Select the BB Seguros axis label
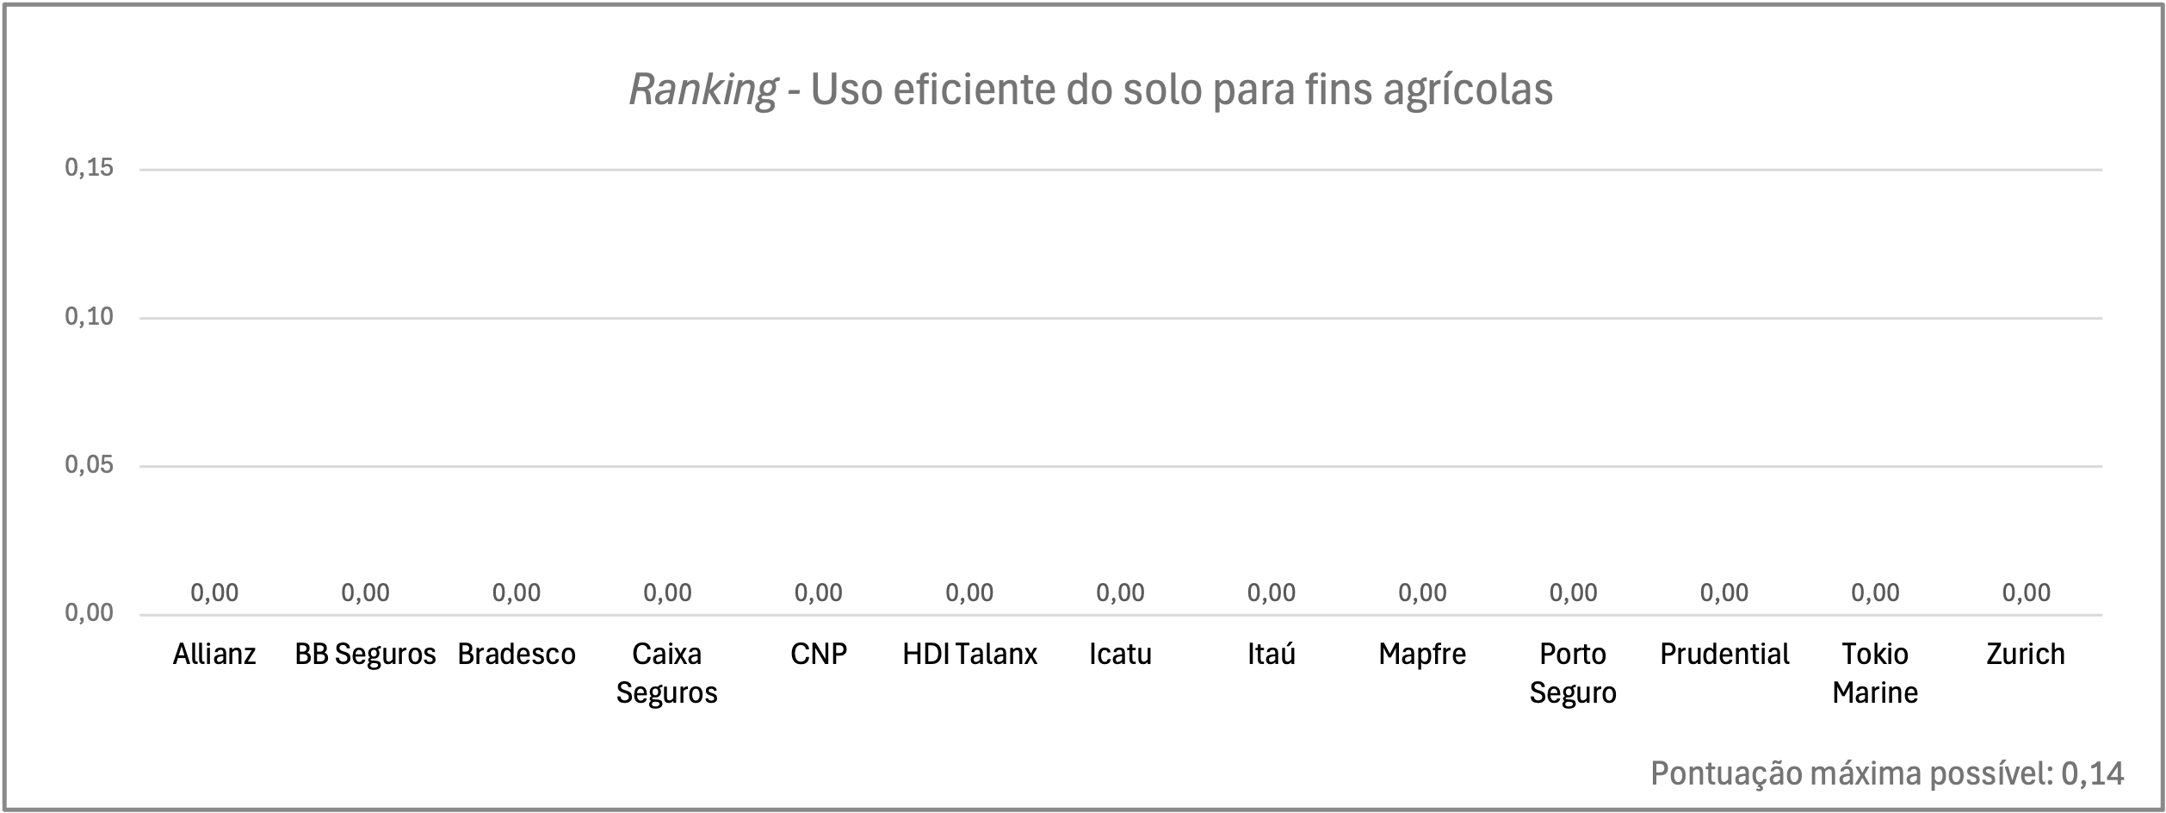 point(365,654)
